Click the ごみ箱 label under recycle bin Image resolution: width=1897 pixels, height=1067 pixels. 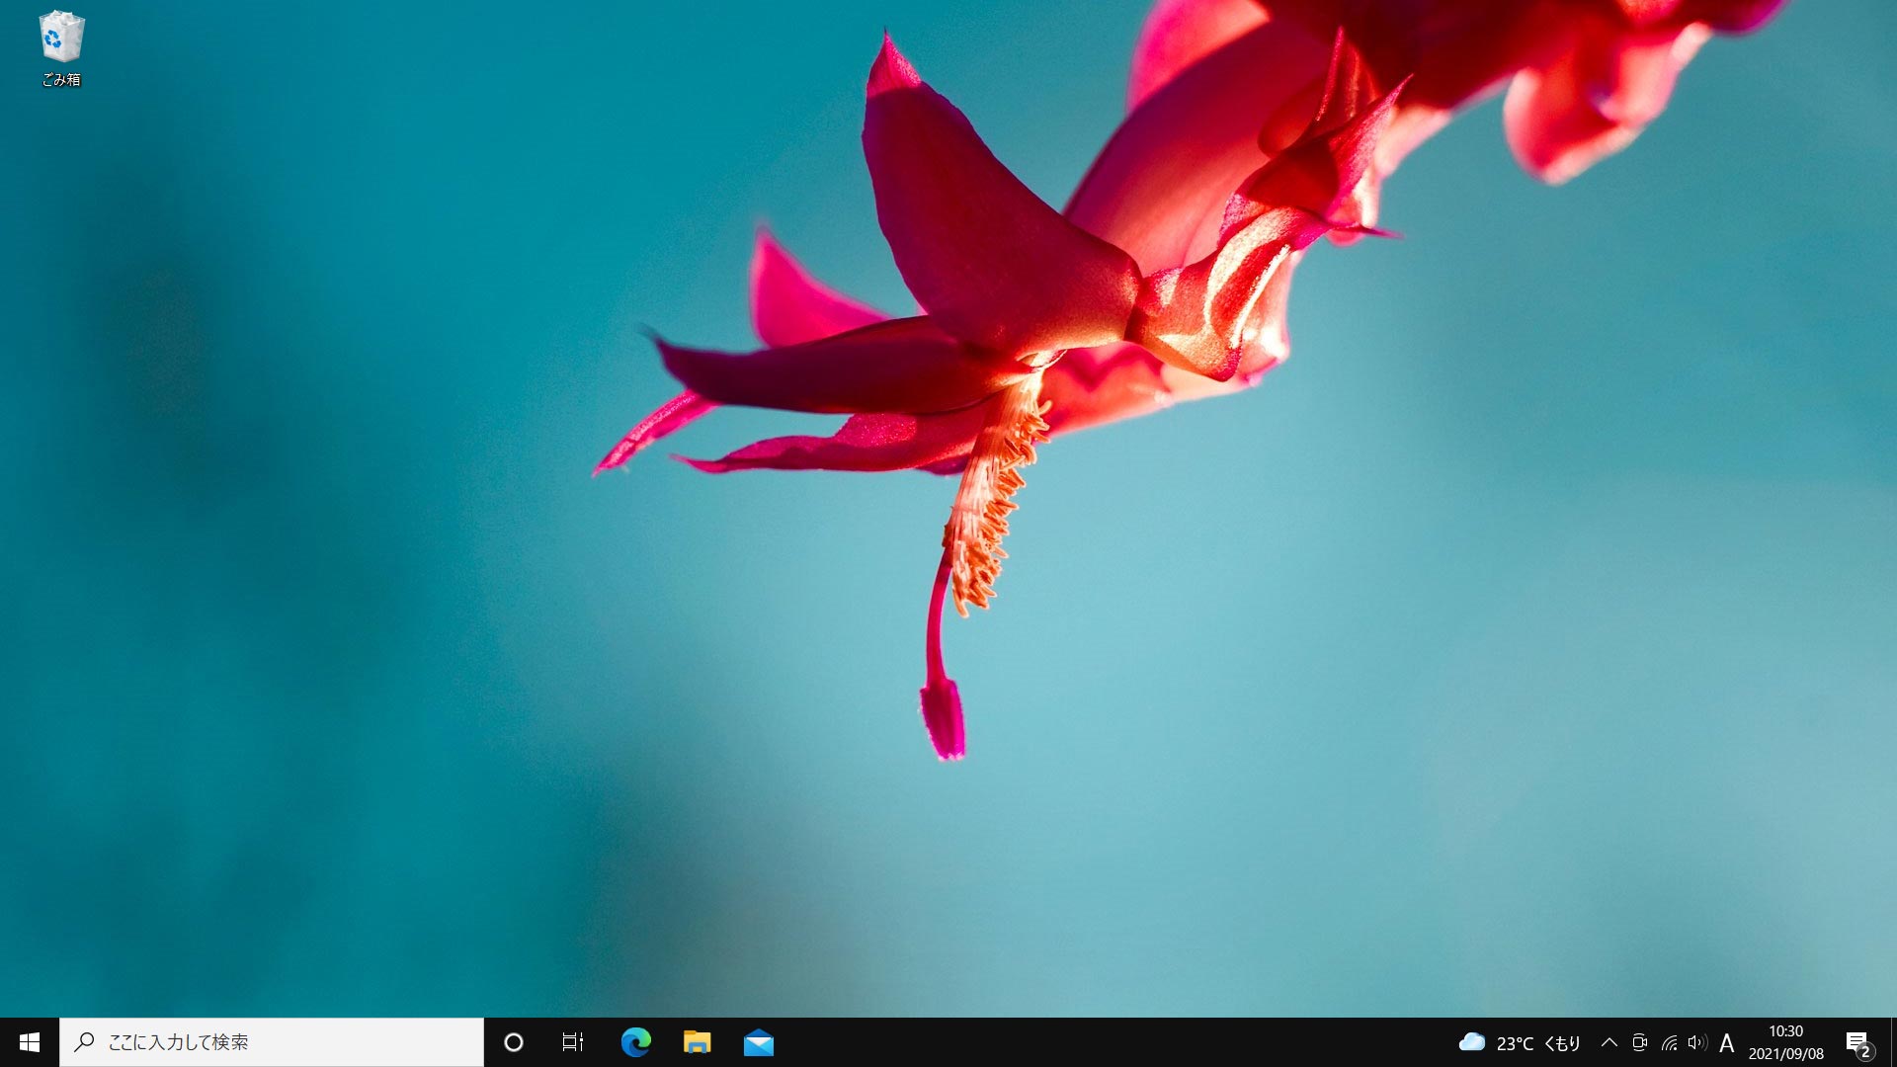point(61,80)
